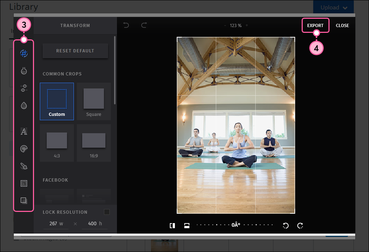
Task: Select the Frames tool
Action: (23, 183)
